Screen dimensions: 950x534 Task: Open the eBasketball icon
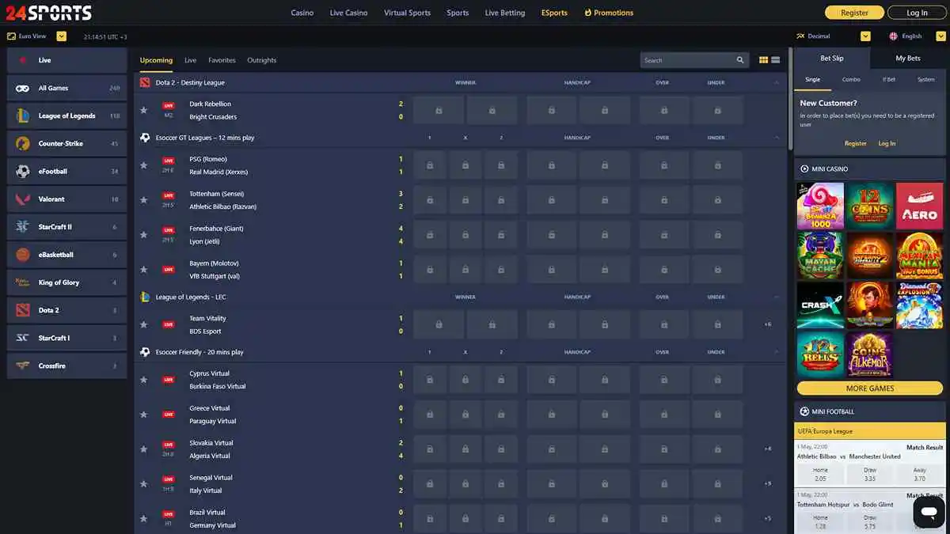[x=23, y=255]
